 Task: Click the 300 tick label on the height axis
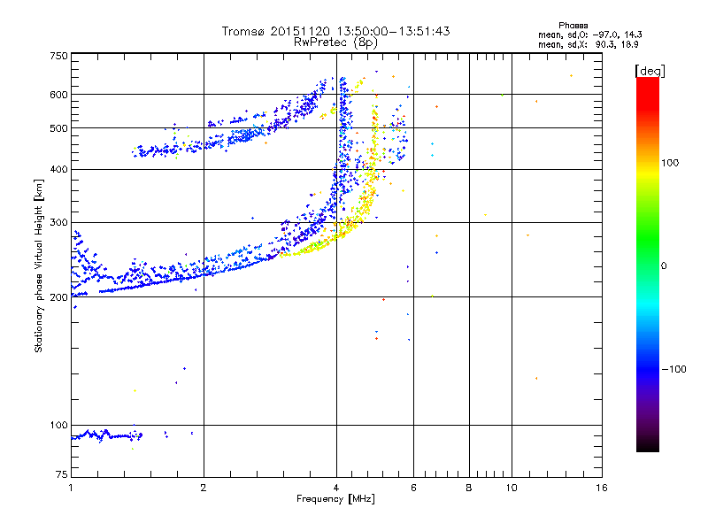pos(59,223)
